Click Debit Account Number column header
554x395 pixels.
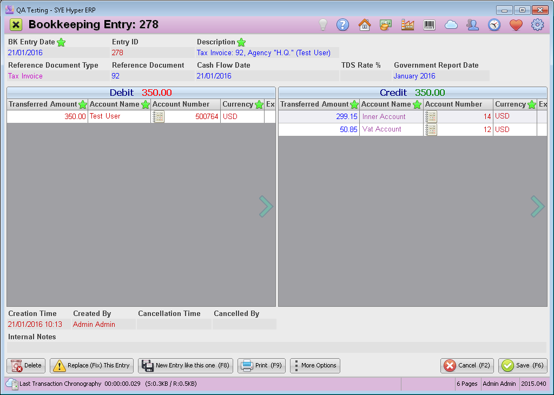click(x=186, y=104)
